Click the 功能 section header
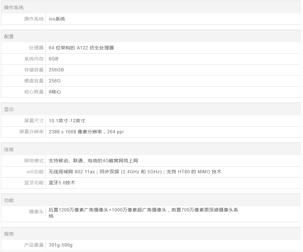This screenshot has width=303, height=252. tap(9, 200)
